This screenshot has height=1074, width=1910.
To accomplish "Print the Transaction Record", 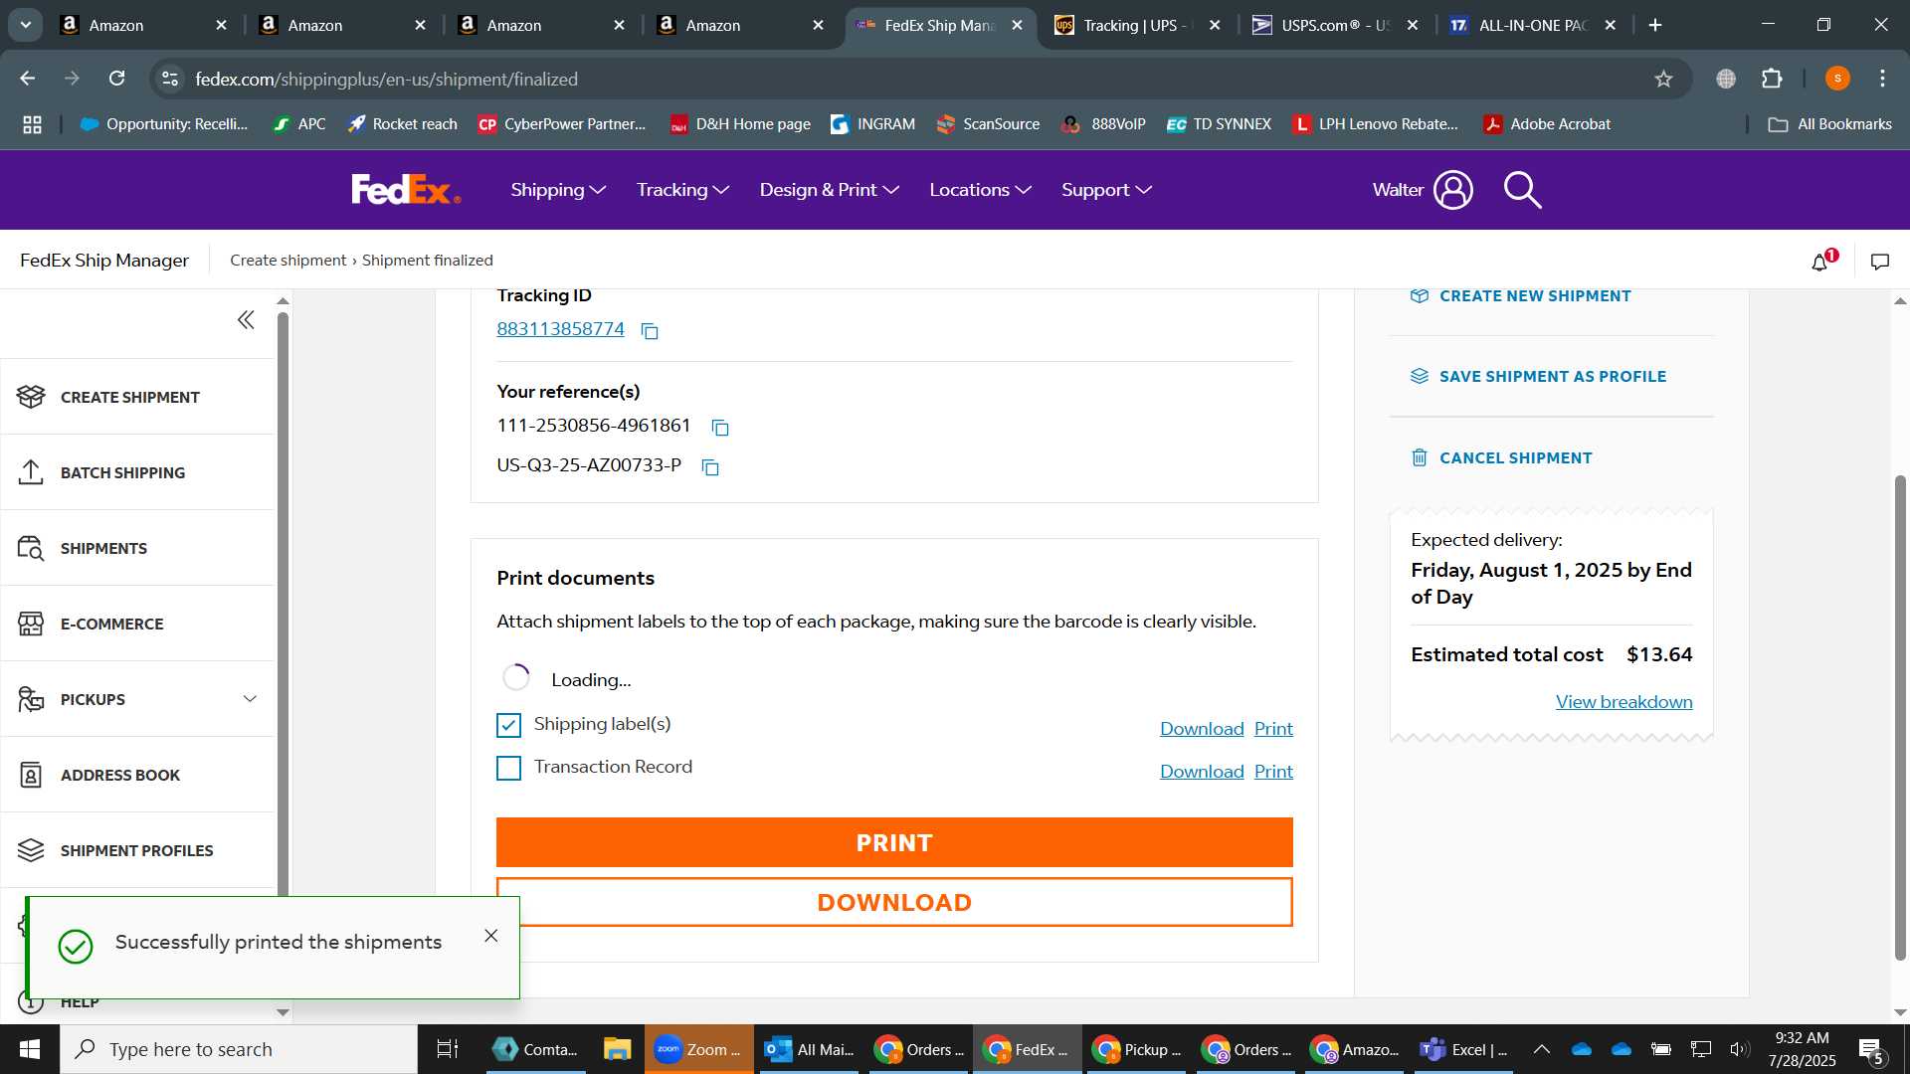I will click(1273, 772).
